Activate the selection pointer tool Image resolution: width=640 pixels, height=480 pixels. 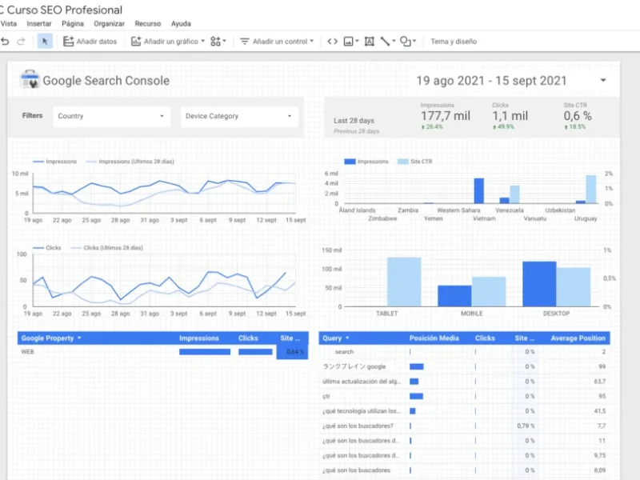coord(45,42)
